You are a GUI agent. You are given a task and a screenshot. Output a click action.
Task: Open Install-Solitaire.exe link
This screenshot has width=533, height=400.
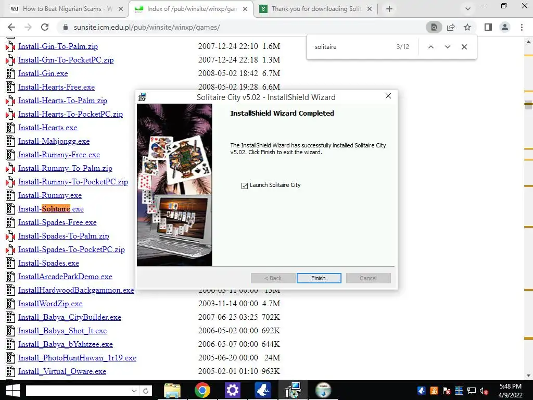[51, 209]
